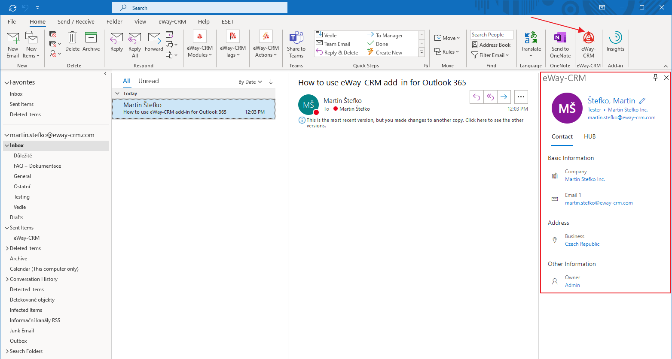
Task: Click reply arrow in reading pane
Action: [x=477, y=97]
